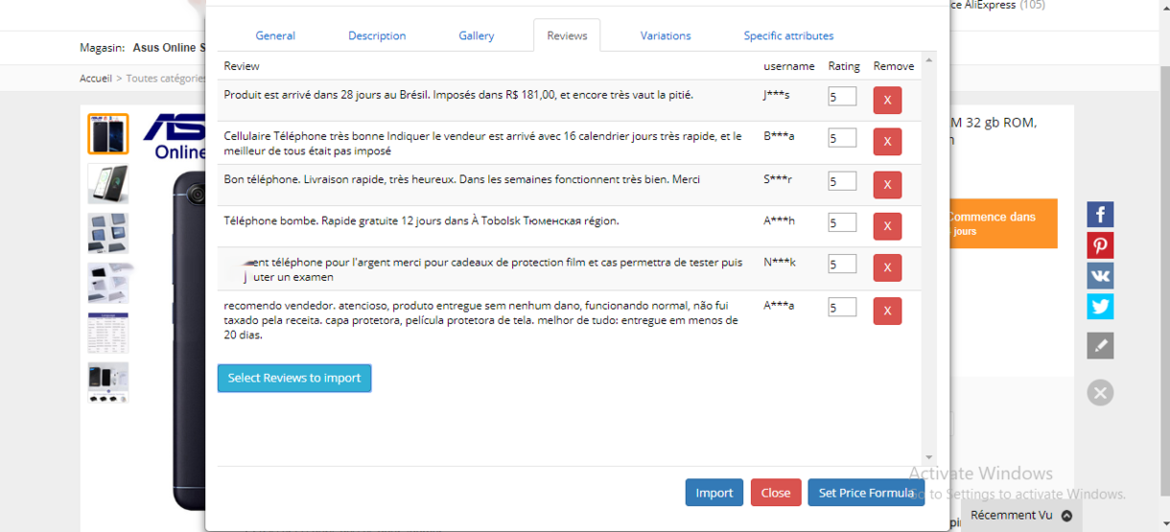1170x532 pixels.
Task: Share via the VK icon
Action: [x=1100, y=276]
